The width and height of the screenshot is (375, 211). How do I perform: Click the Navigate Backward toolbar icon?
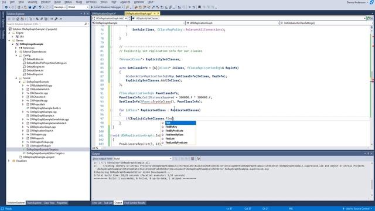[6, 7]
